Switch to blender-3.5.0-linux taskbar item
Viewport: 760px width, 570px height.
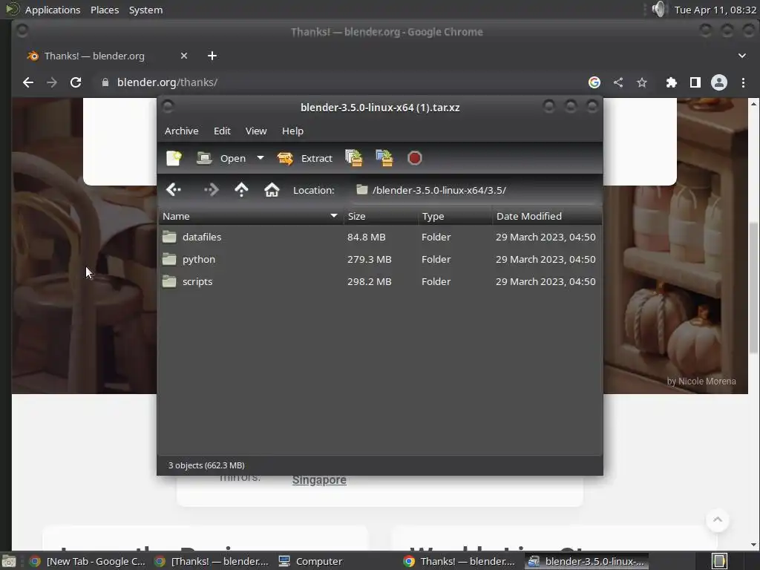pos(586,561)
